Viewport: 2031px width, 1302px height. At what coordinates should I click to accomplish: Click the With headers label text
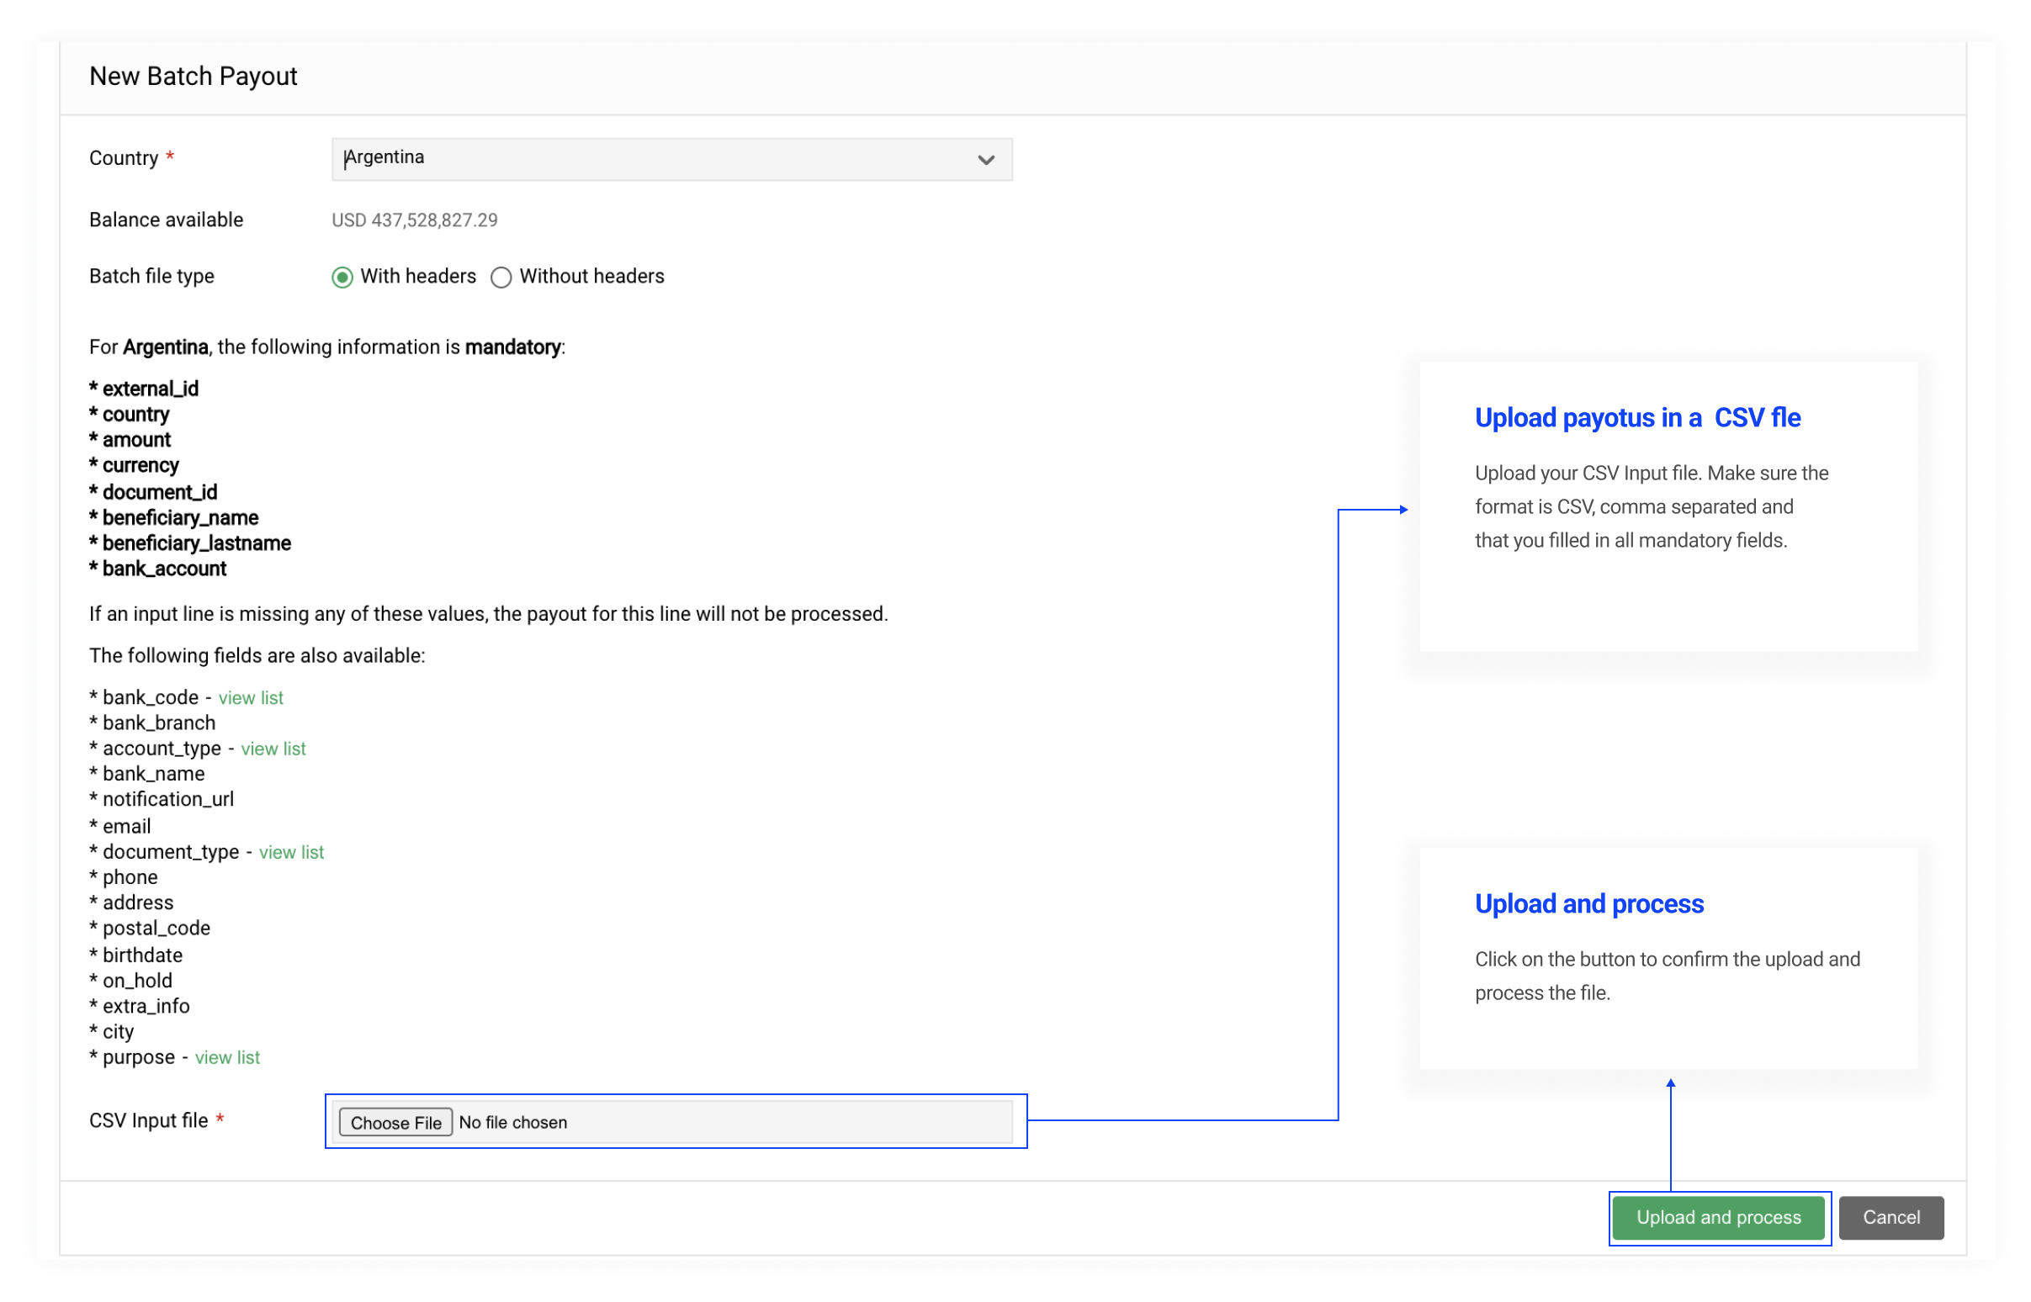coord(417,277)
